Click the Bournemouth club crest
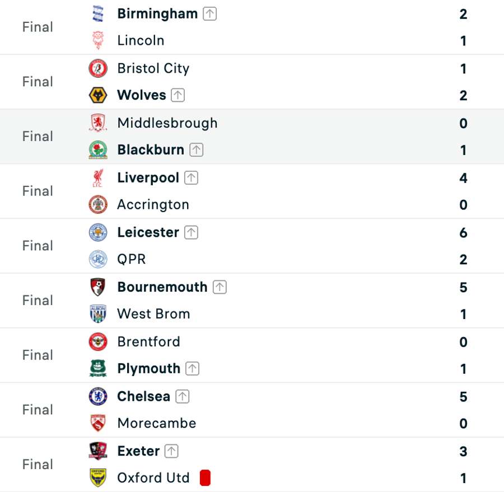This screenshot has height=492, width=504. pyautogui.click(x=97, y=287)
